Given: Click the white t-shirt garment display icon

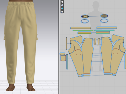Looking at the screenshot, I should click(x=62, y=2).
